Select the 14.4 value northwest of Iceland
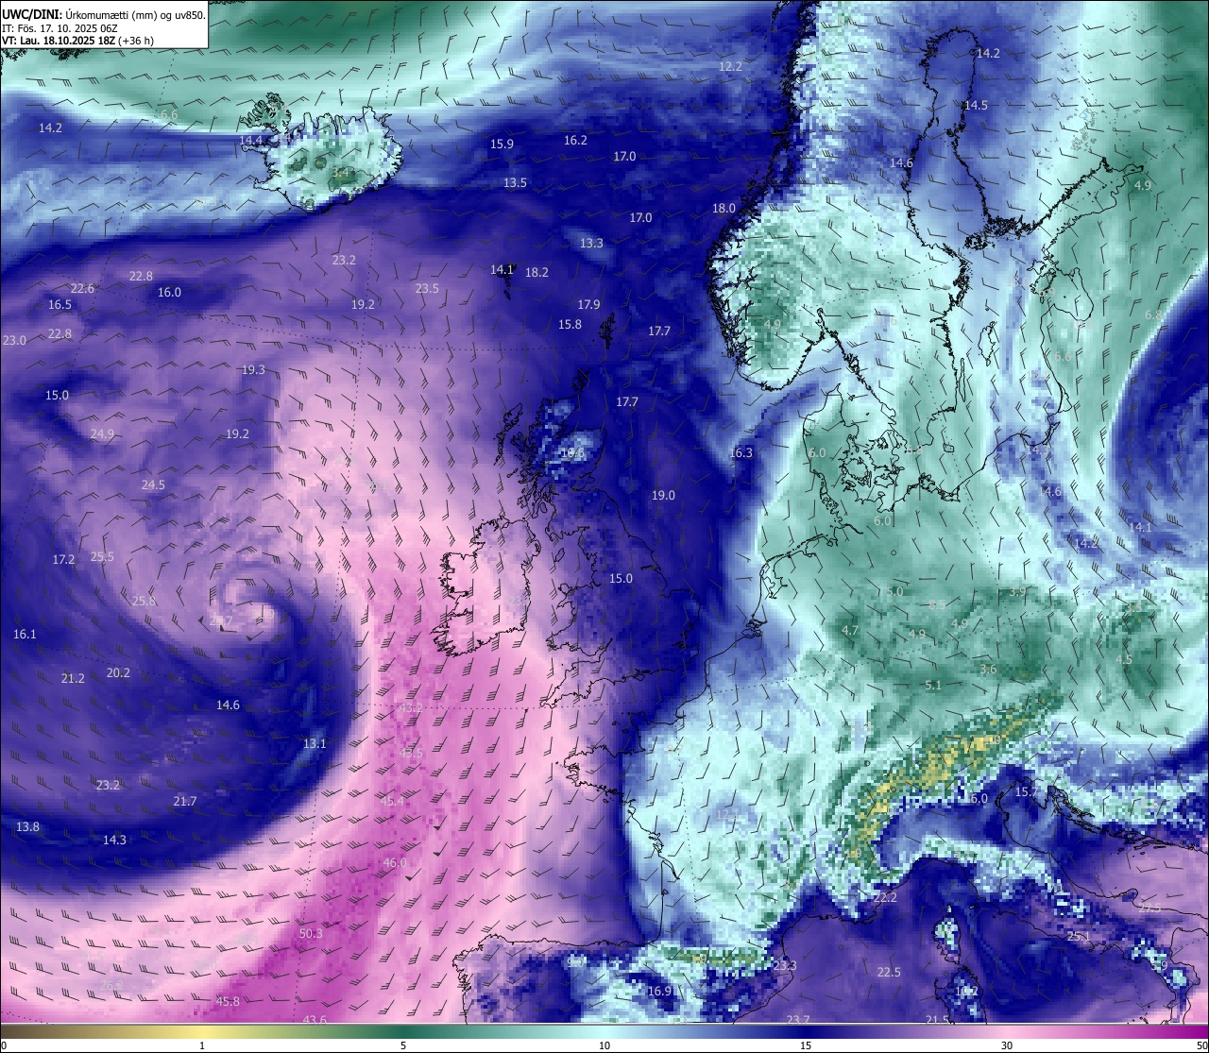 pyautogui.click(x=251, y=141)
